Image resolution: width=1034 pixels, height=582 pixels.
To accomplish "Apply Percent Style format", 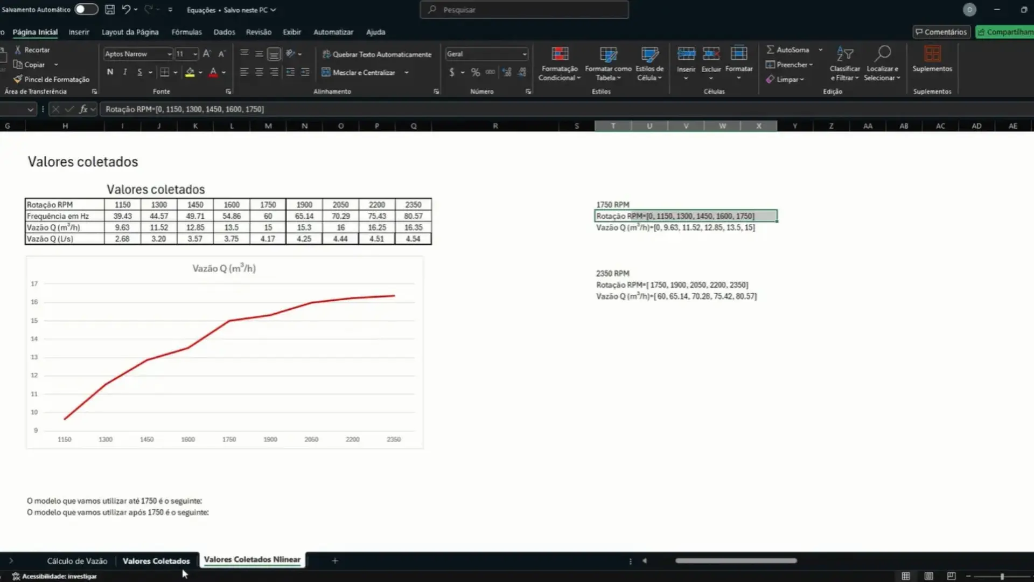I will [x=475, y=72].
